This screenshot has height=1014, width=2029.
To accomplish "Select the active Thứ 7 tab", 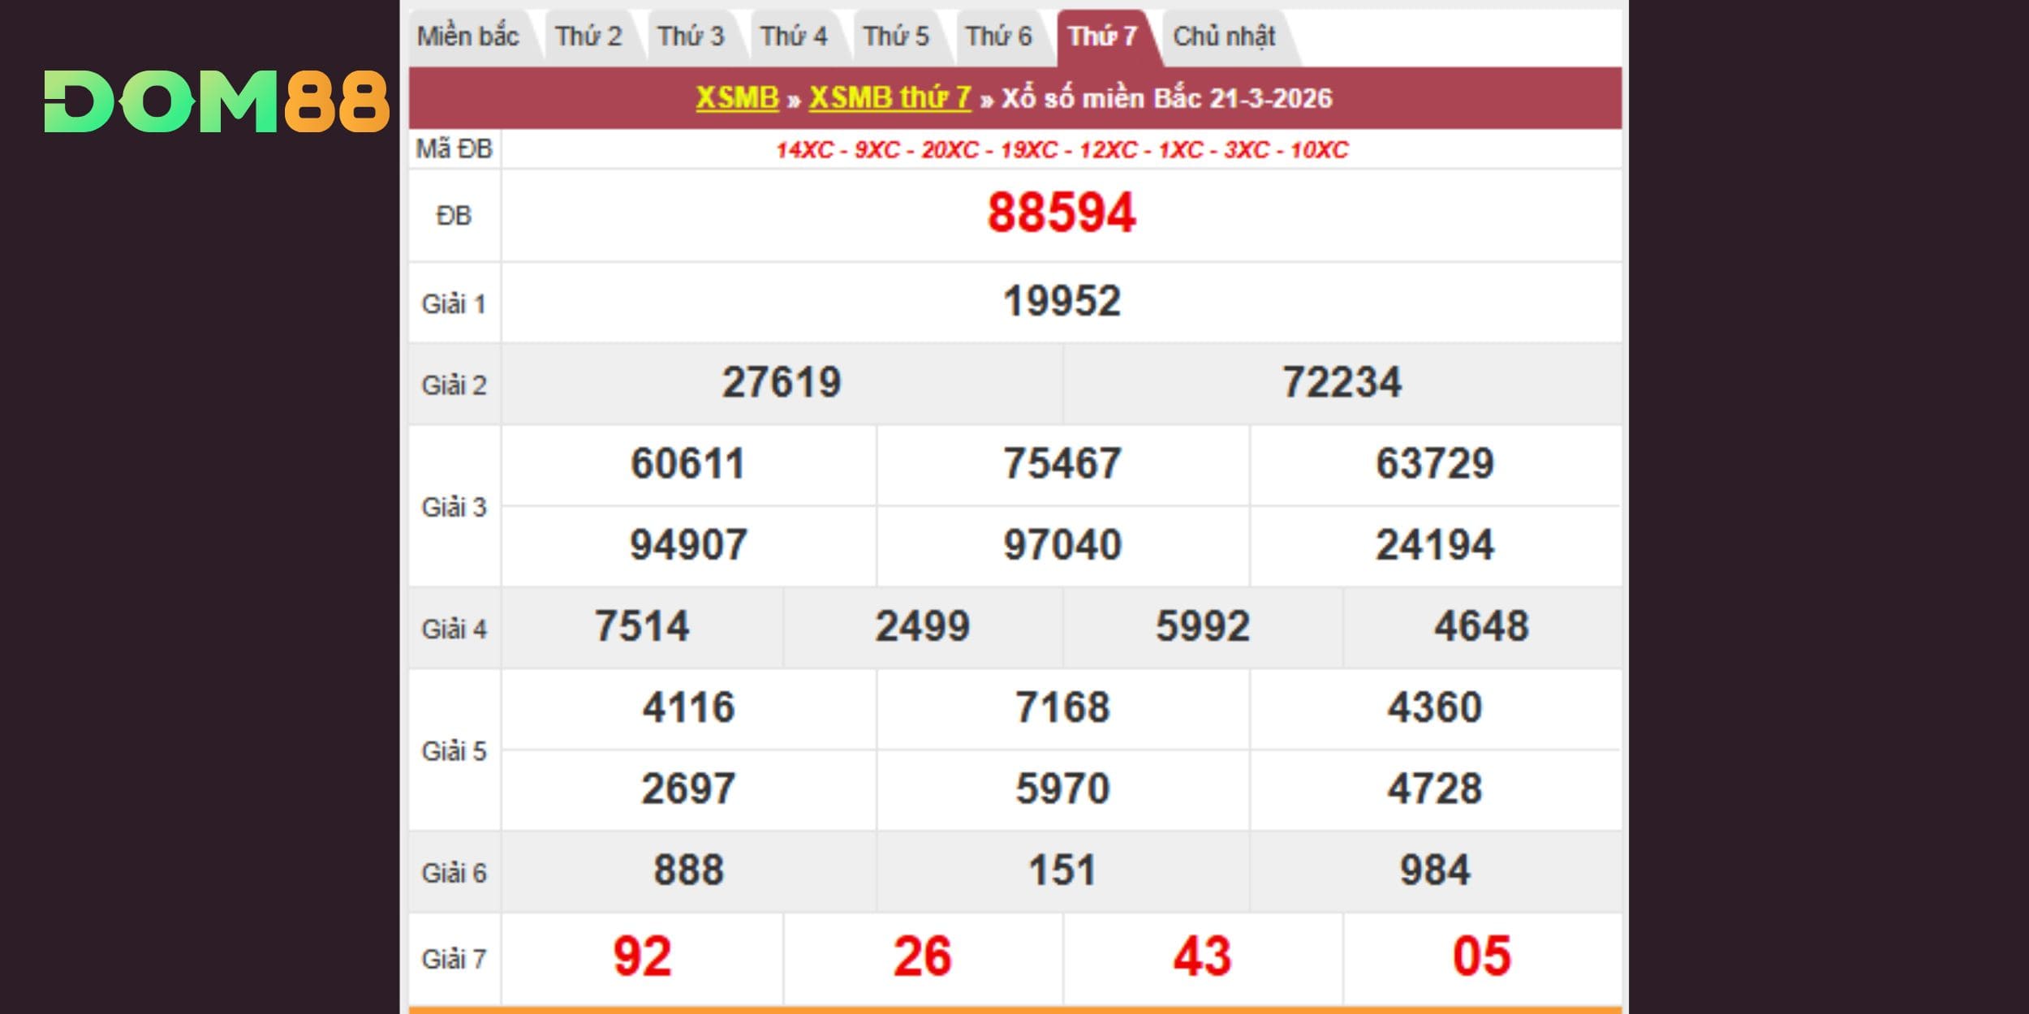I will tap(1102, 37).
